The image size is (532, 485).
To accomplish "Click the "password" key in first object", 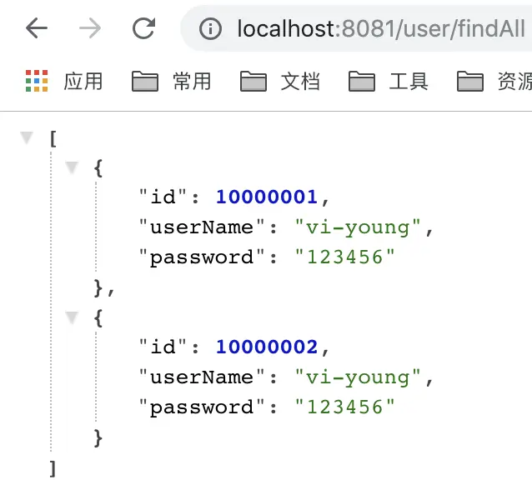I will pyautogui.click(x=202, y=257).
